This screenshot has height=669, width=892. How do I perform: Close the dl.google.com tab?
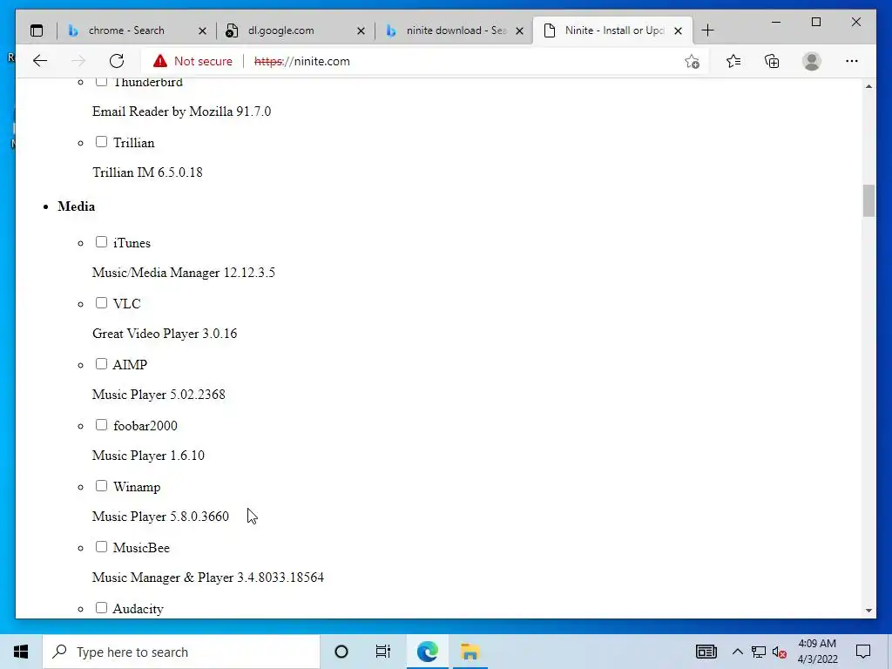click(361, 31)
